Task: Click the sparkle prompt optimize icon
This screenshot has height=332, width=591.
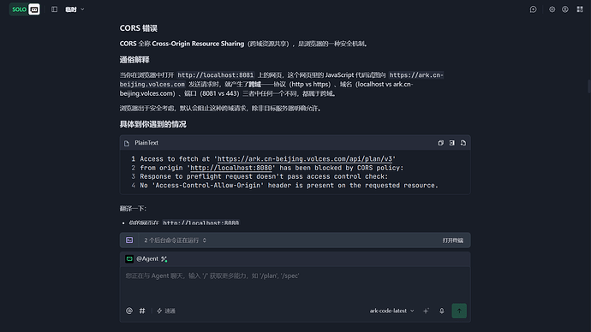Action: coord(426,311)
